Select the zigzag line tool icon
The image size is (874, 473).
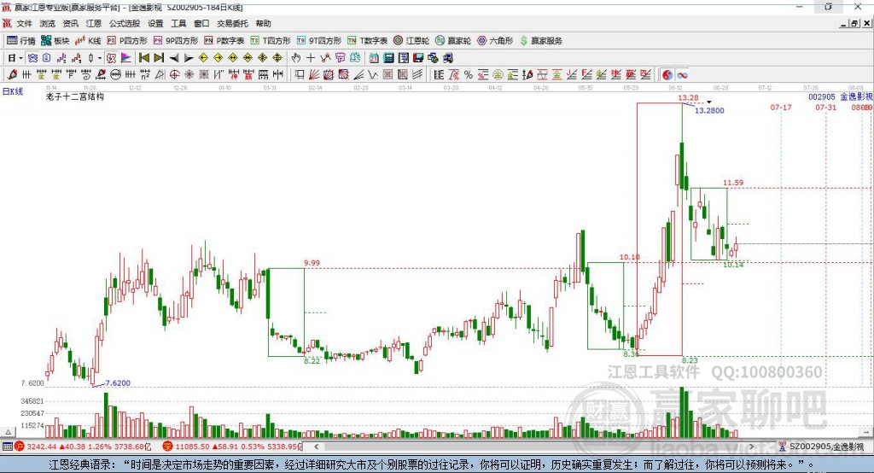point(373,75)
